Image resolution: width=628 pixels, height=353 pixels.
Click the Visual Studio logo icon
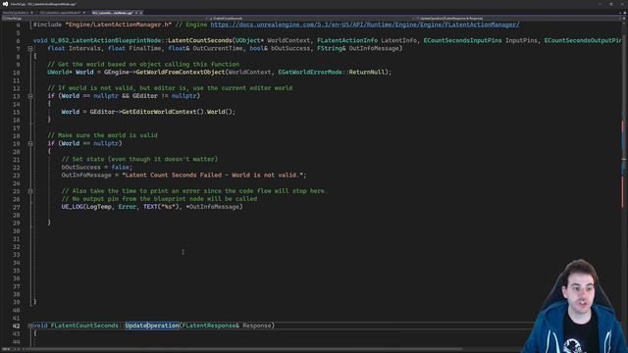pyautogui.click(x=5, y=4)
